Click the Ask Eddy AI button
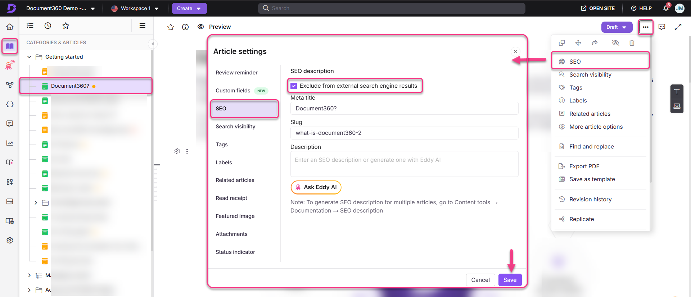The width and height of the screenshot is (691, 297). coord(316,187)
